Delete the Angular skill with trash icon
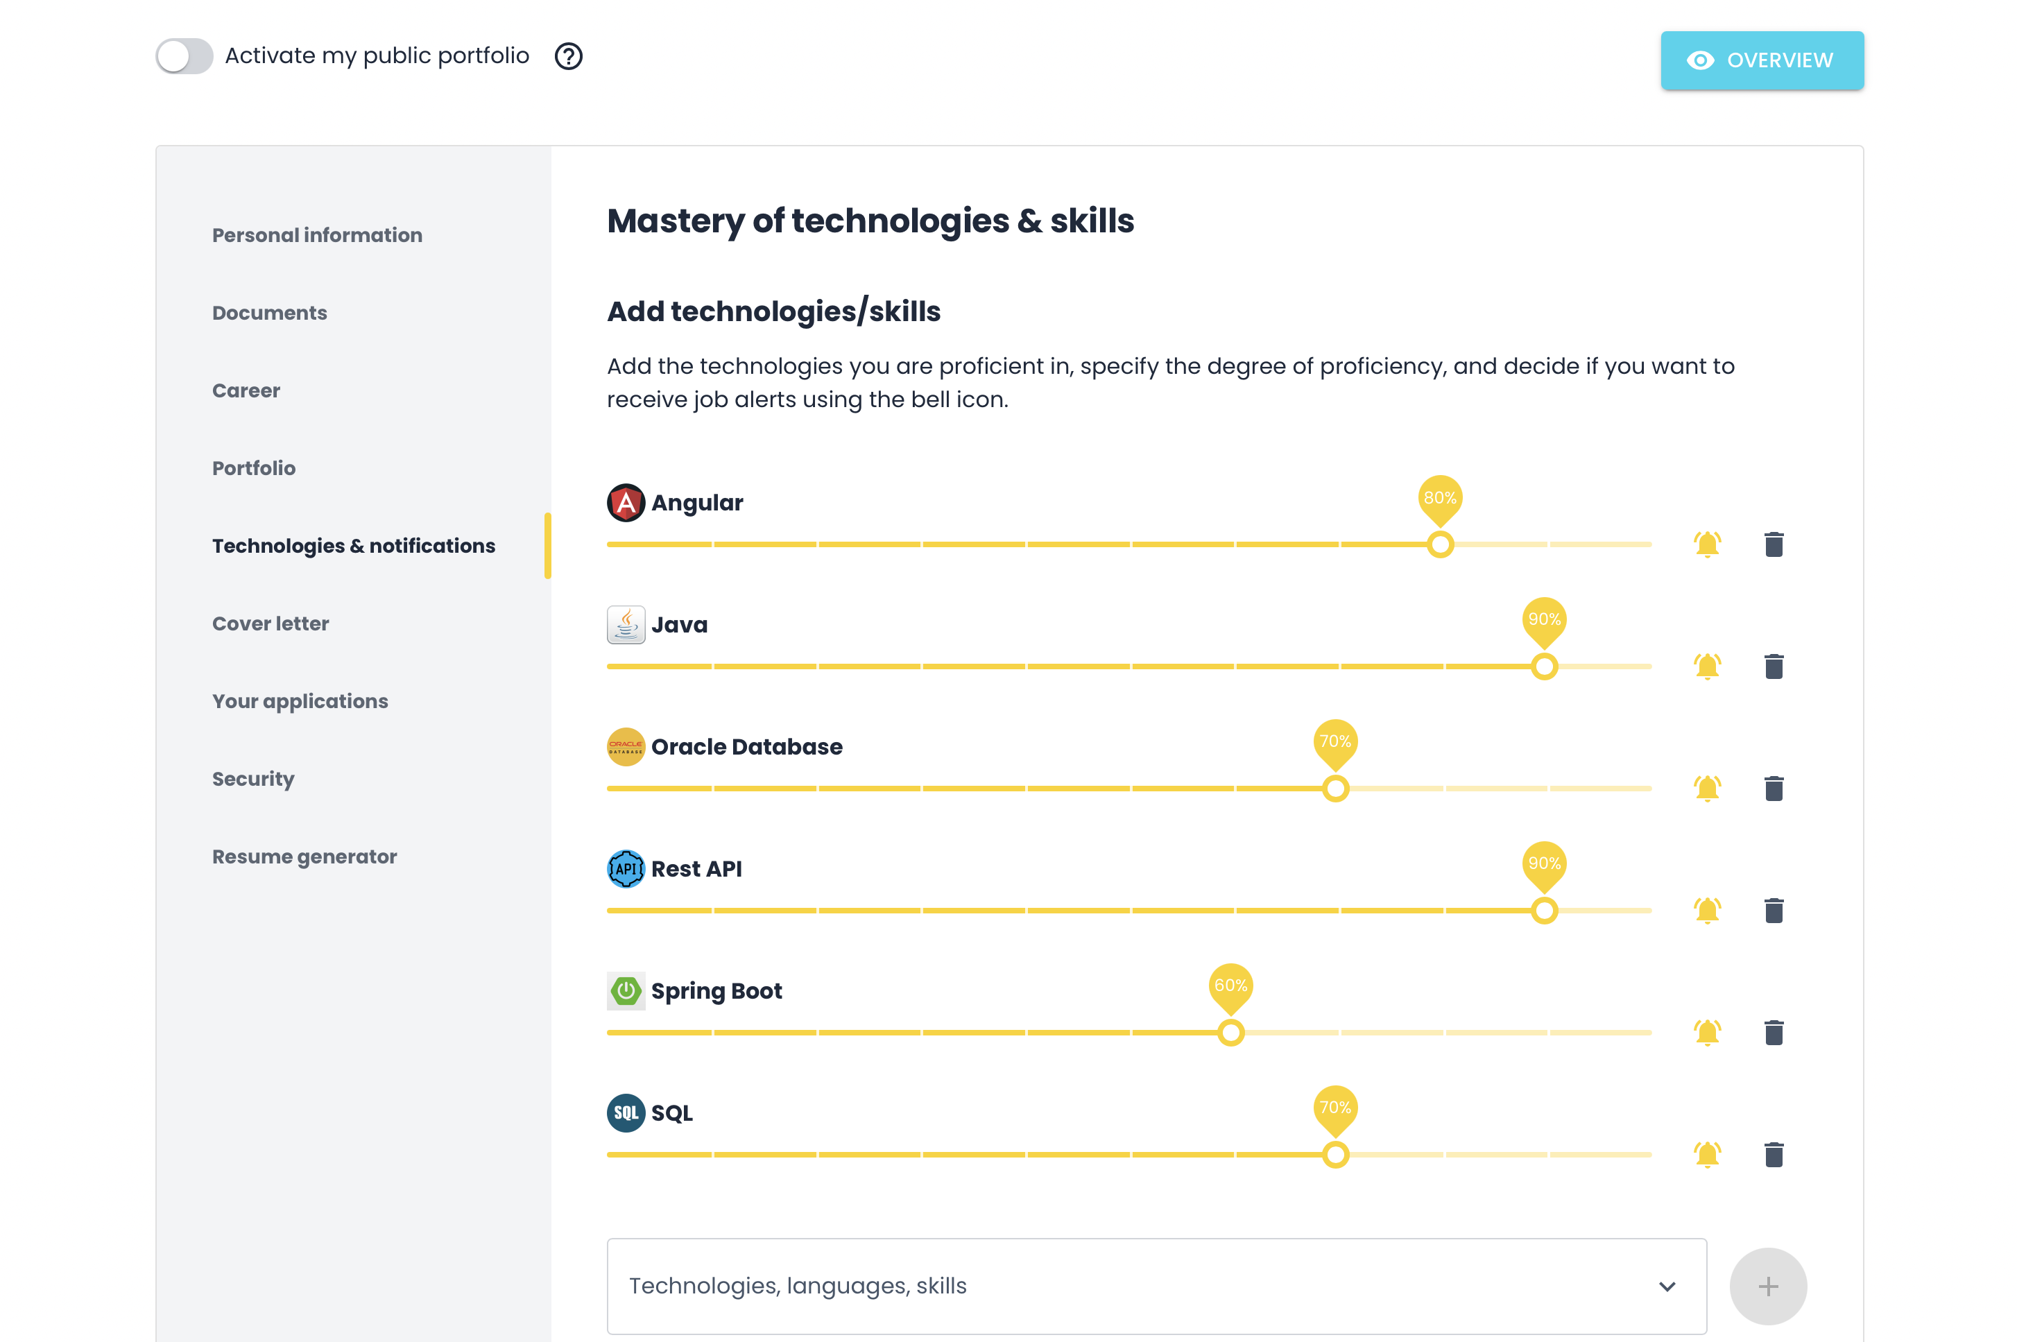 pyautogui.click(x=1773, y=544)
